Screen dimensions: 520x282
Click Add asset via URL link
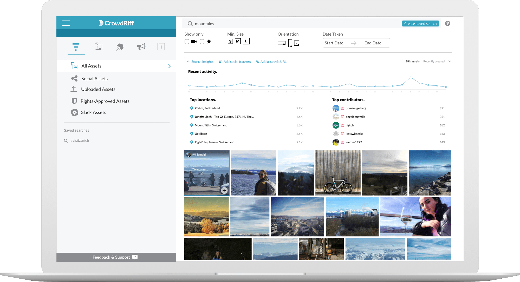tap(271, 62)
